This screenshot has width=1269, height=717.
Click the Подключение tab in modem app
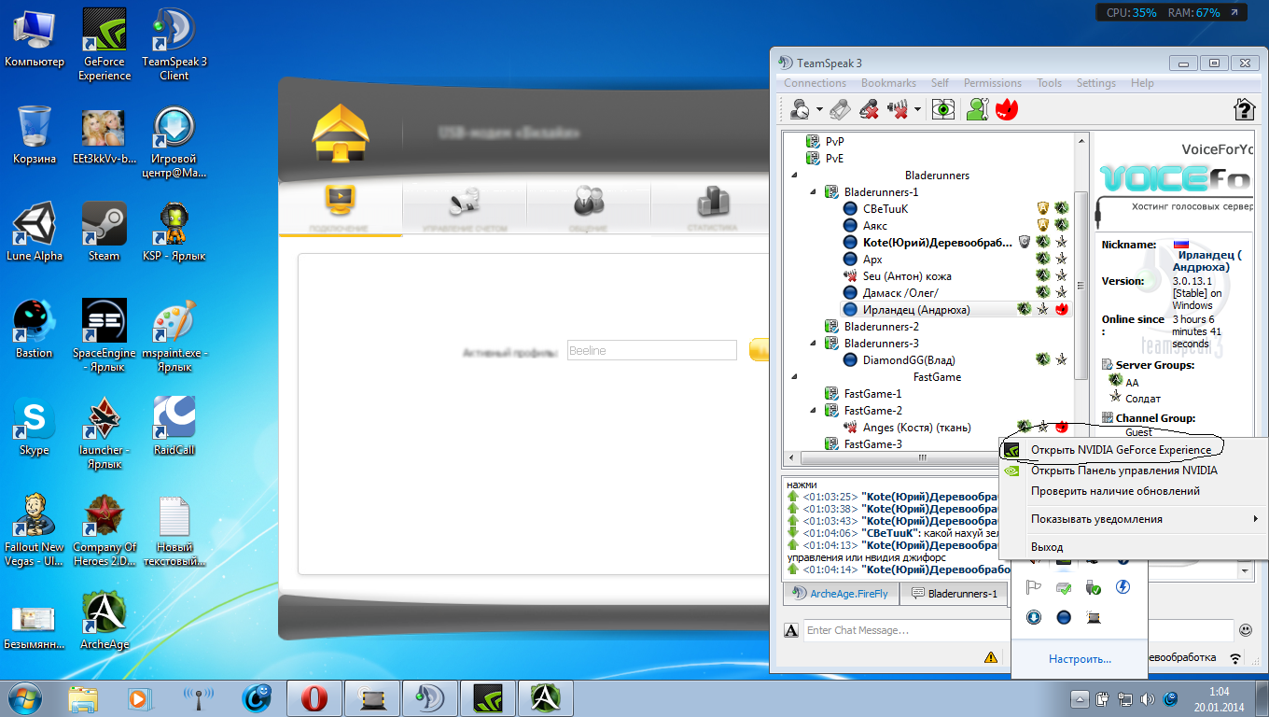coord(341,208)
